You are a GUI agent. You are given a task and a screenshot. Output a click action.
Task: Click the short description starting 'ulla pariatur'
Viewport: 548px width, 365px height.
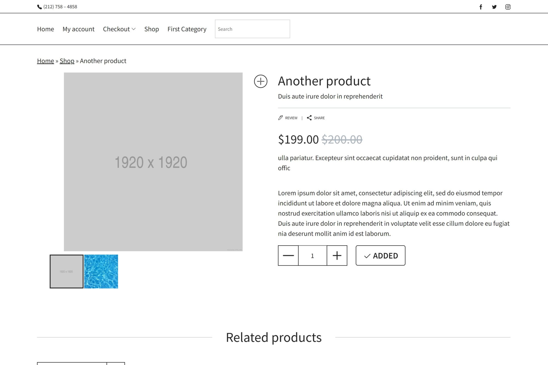click(x=388, y=163)
